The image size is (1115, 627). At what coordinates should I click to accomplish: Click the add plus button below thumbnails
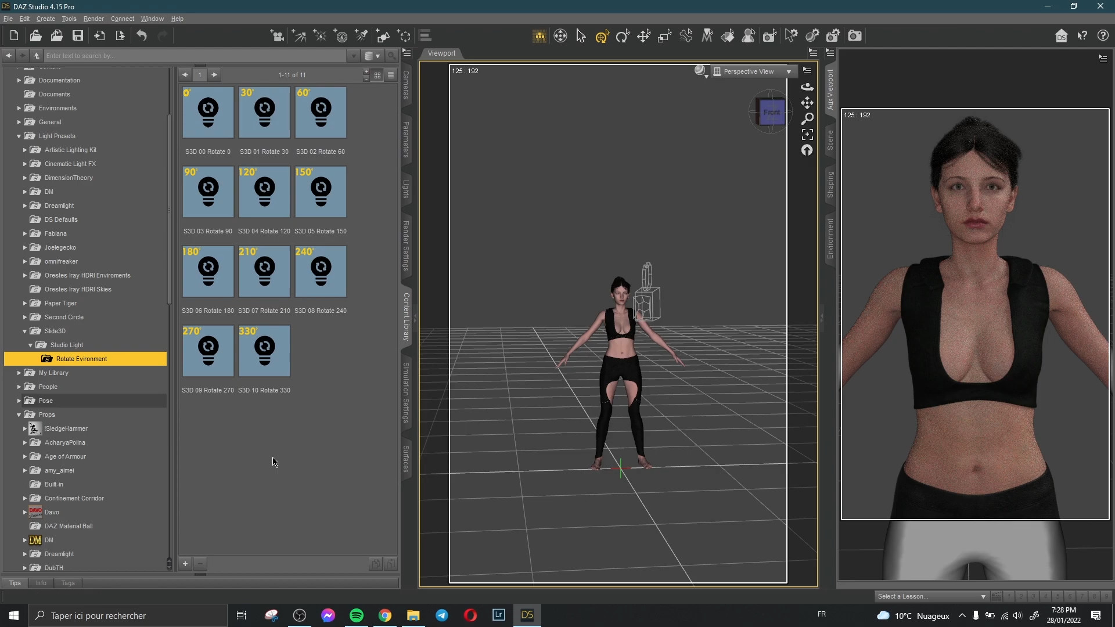[185, 564]
